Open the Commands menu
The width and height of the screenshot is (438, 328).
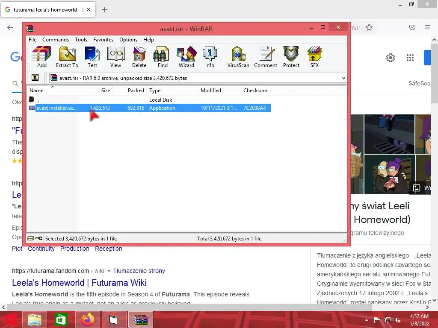click(x=56, y=40)
